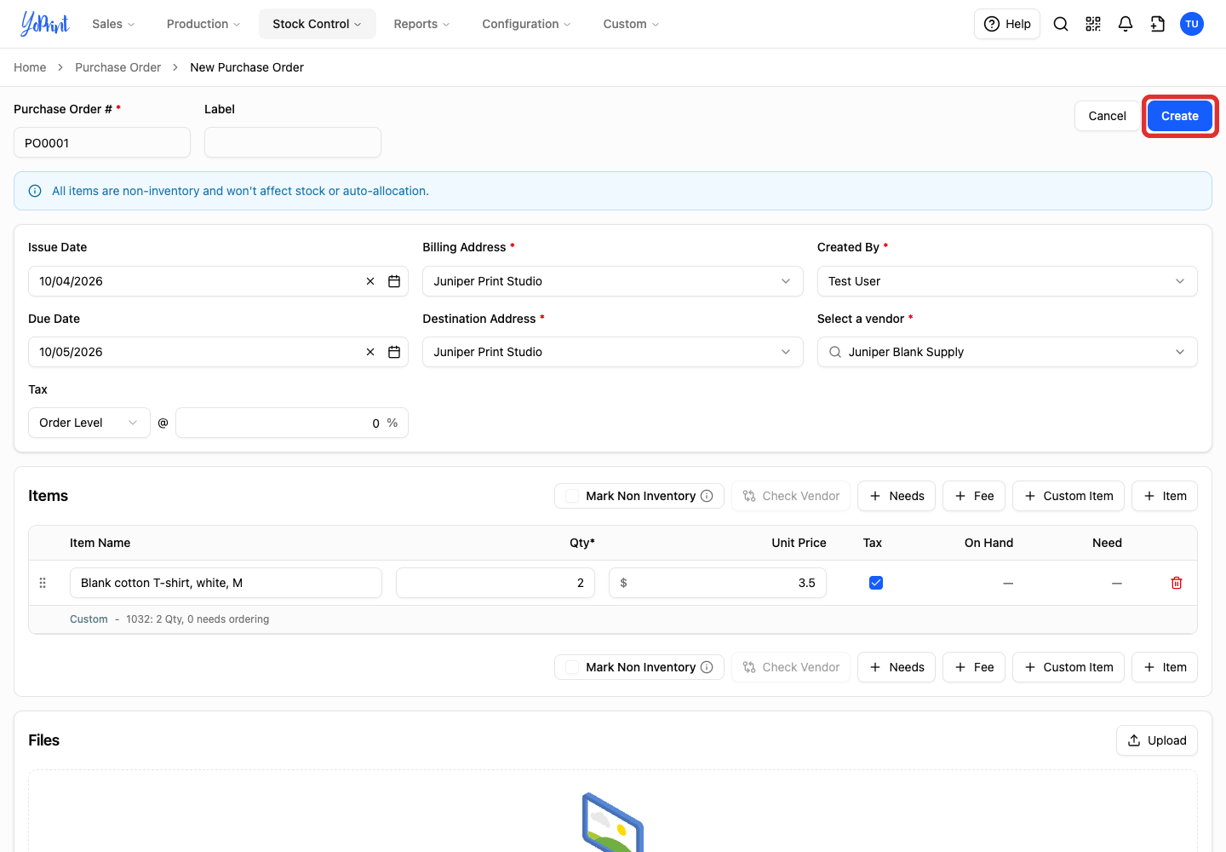Click the Create button
The height and width of the screenshot is (852, 1226).
[1180, 116]
